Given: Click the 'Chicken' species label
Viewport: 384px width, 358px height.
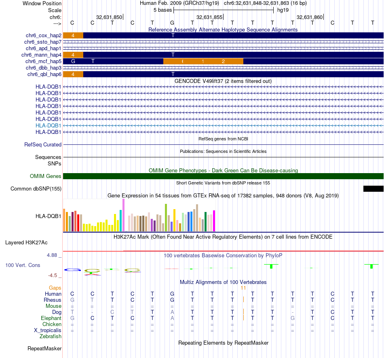Looking at the screenshot, I should [52, 324].
